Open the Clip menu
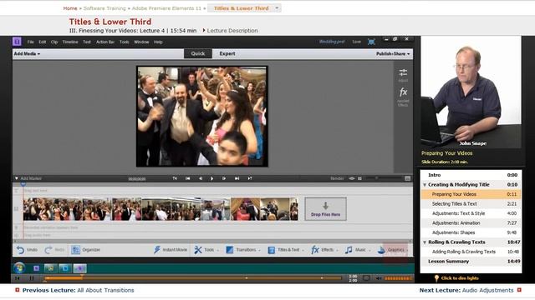The height and width of the screenshot is (300, 535). coord(54,42)
